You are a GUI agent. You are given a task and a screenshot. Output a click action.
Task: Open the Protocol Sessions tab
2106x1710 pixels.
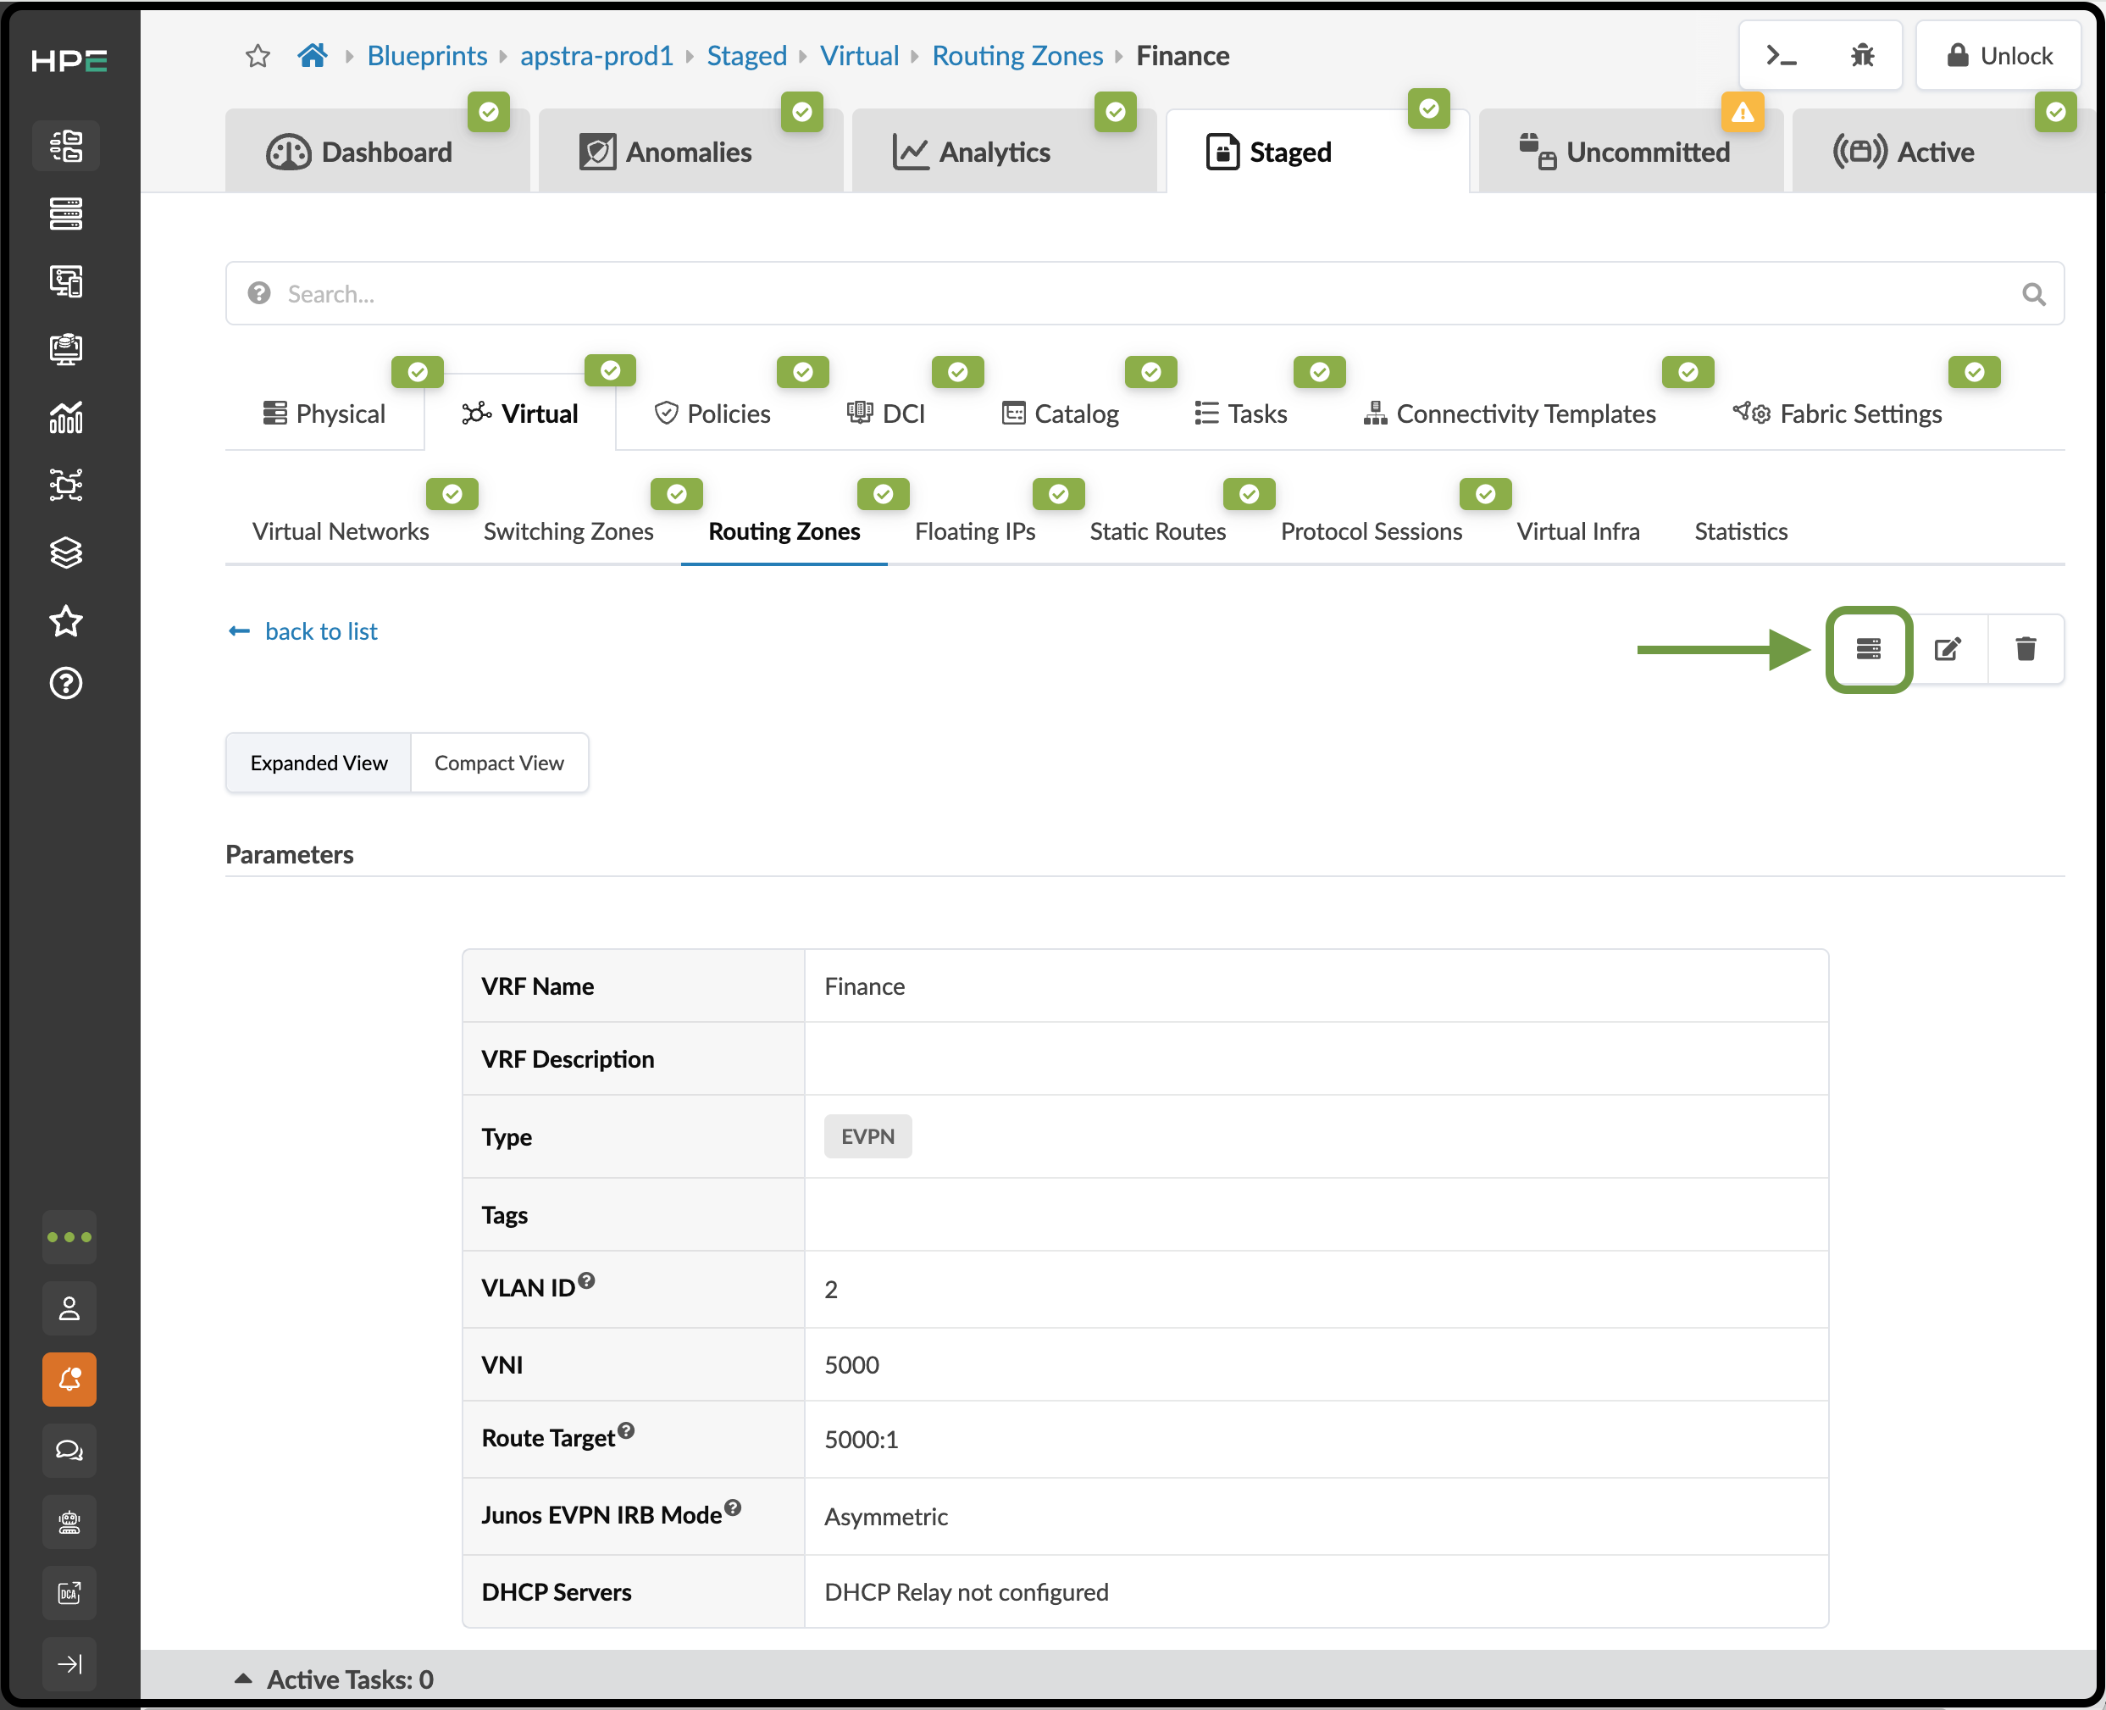(x=1372, y=531)
